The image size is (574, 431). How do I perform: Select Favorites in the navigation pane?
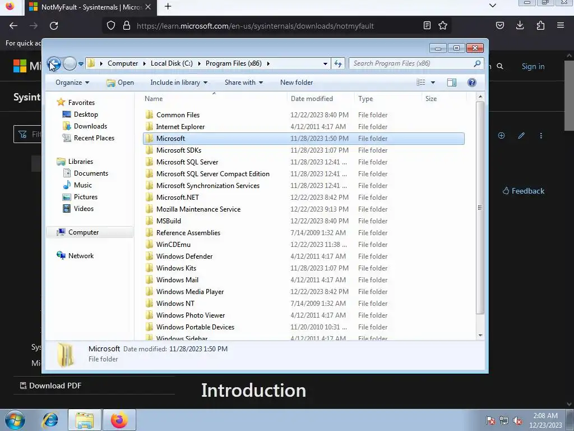click(81, 103)
